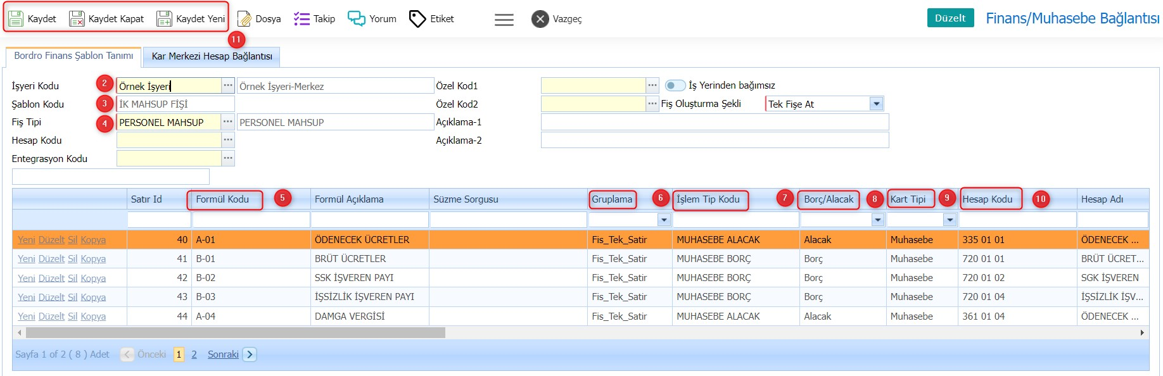
Task: Open Takip tracking list icon
Action: pos(302,19)
